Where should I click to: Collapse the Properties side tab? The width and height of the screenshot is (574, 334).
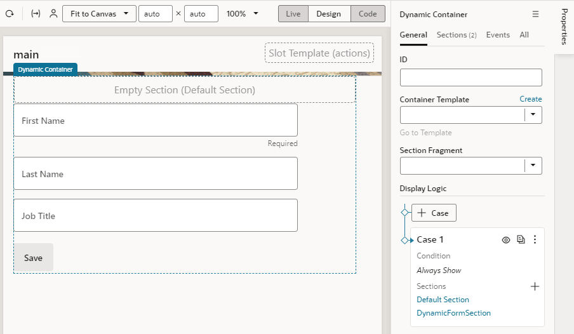pyautogui.click(x=564, y=27)
